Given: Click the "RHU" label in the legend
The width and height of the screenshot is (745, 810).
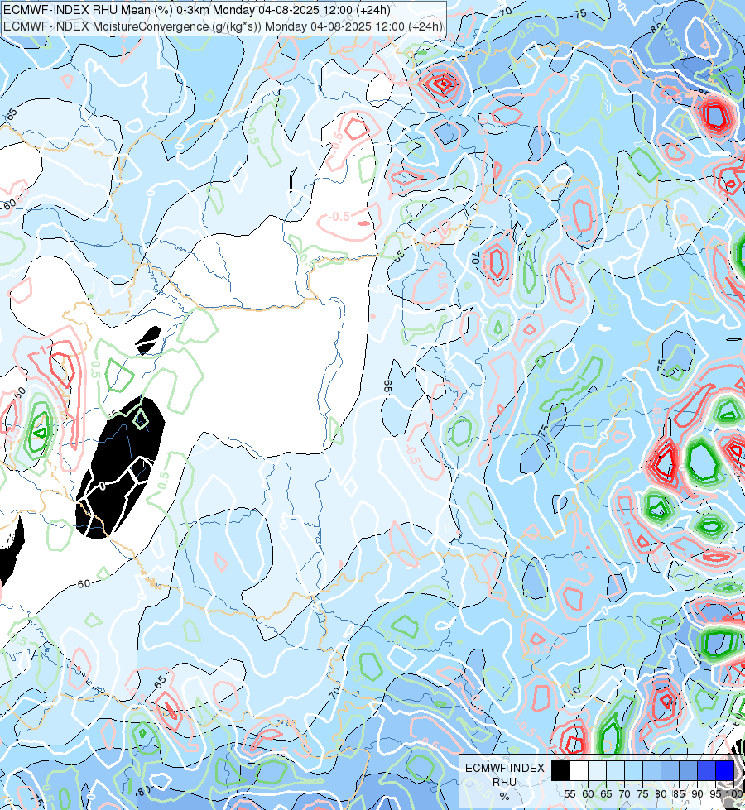Looking at the screenshot, I should tap(505, 782).
